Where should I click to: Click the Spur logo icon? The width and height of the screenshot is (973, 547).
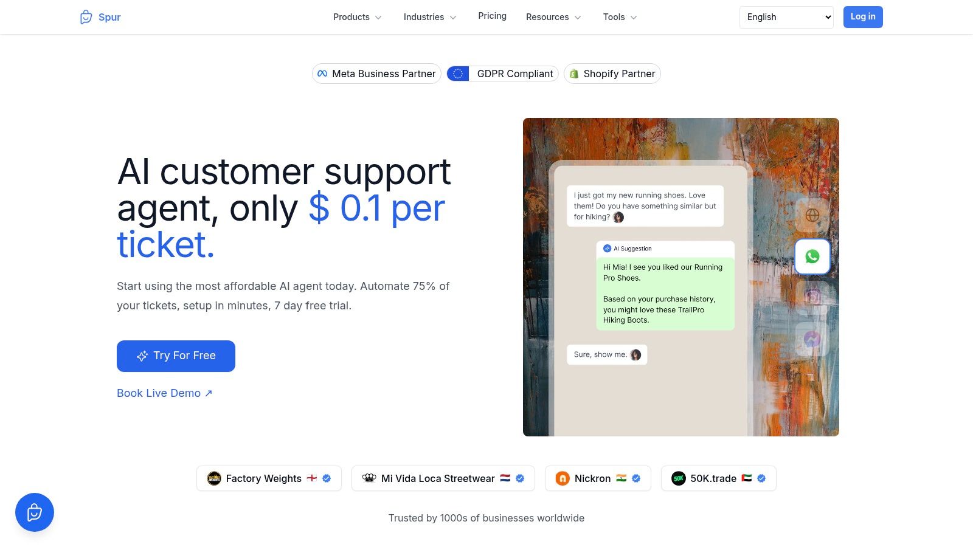coord(86,17)
